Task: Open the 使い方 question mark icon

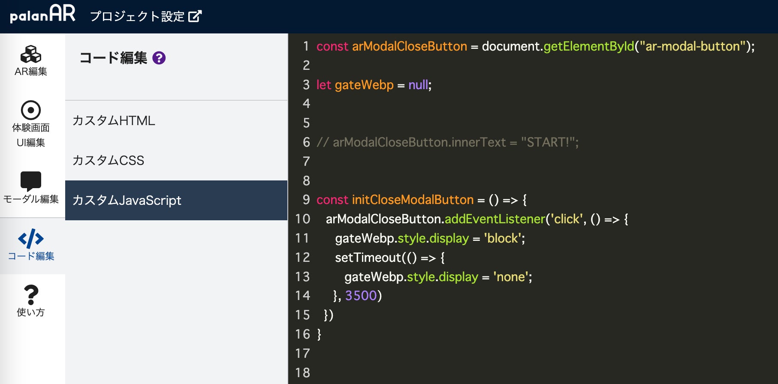Action: 31,295
